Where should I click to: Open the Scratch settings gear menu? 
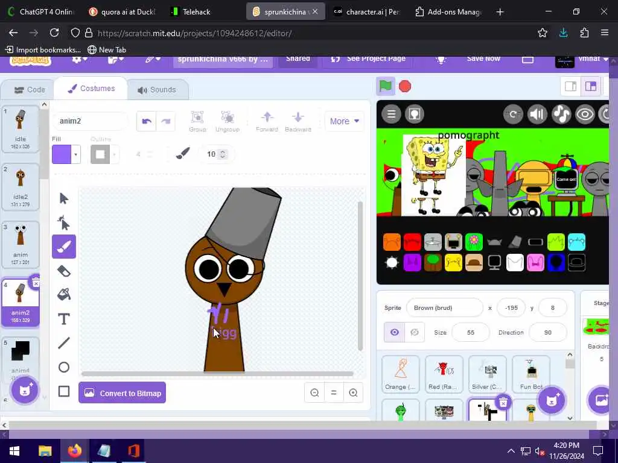(x=79, y=59)
